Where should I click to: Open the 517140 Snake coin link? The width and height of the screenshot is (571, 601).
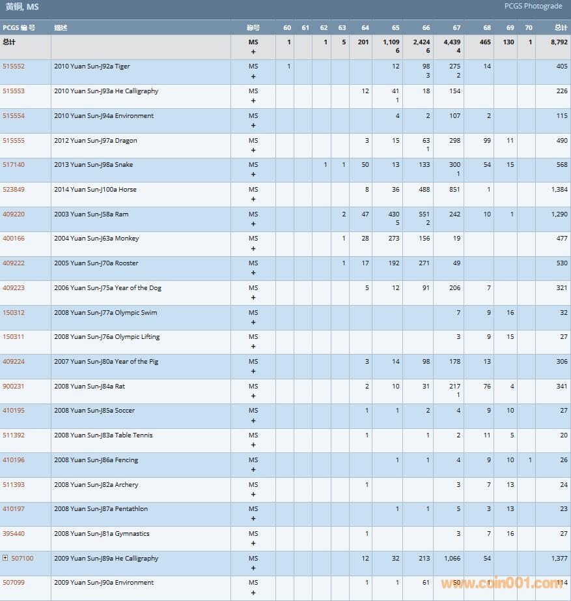14,165
